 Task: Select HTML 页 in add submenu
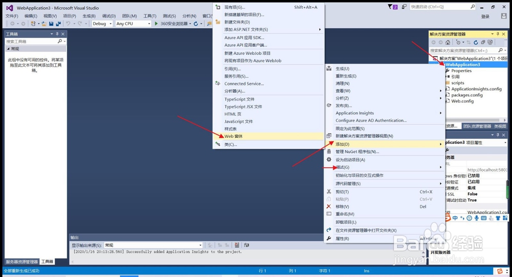tap(268, 114)
